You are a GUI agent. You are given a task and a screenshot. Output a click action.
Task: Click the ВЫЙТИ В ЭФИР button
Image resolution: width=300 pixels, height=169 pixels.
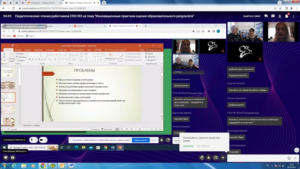click(x=252, y=16)
